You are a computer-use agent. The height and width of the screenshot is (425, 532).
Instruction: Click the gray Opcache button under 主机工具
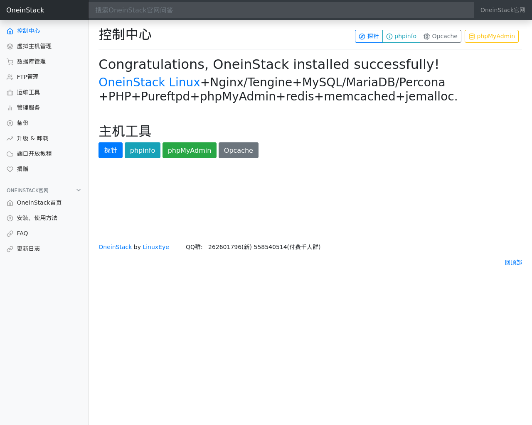(239, 150)
